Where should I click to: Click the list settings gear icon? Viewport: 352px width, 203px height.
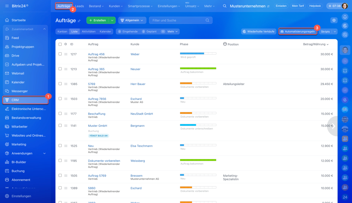coord(334,20)
